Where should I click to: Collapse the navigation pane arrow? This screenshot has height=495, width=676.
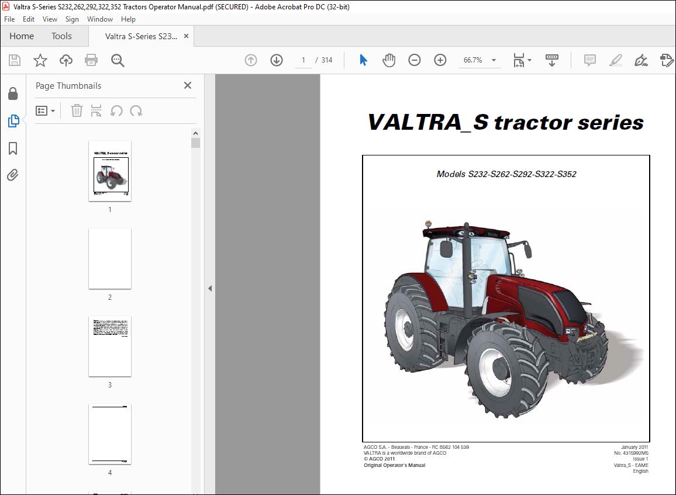point(210,288)
